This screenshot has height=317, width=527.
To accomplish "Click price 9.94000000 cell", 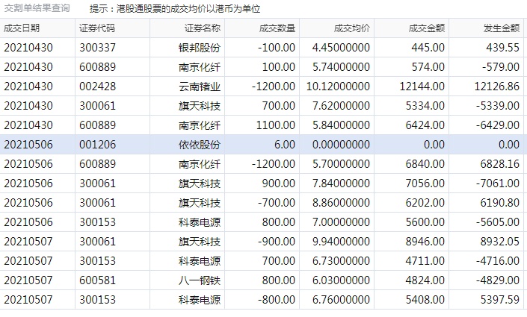I will point(341,242).
